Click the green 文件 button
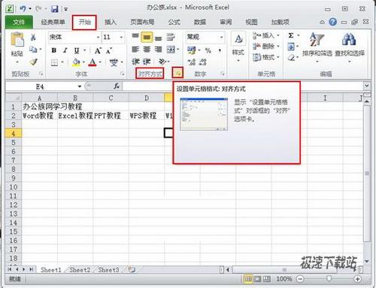Image resolution: width=376 pixels, height=288 pixels. click(x=19, y=23)
